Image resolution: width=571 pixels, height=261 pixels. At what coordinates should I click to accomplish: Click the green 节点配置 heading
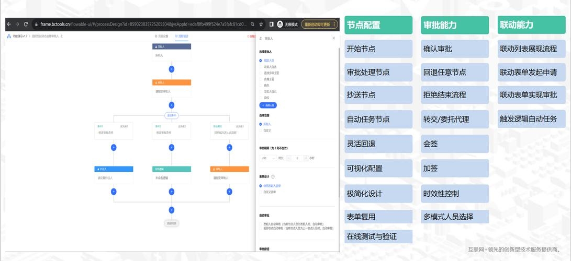point(378,25)
